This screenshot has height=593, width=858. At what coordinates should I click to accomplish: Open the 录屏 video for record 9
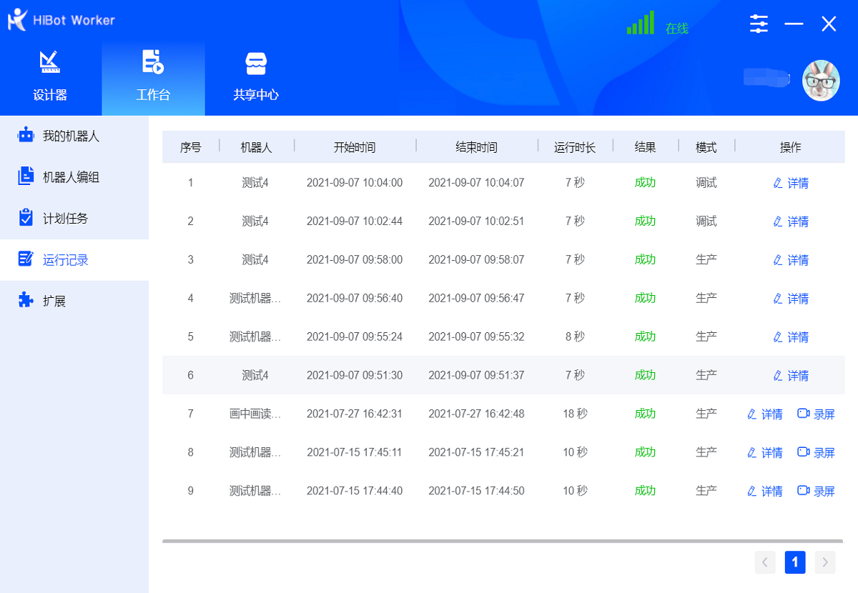click(x=817, y=492)
